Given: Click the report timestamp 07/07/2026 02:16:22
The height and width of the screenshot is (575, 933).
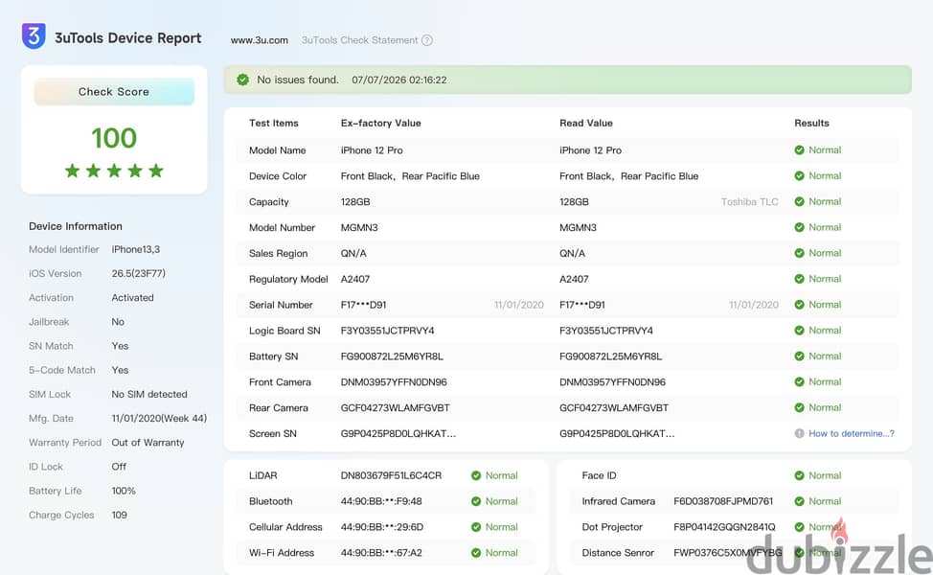Looking at the screenshot, I should click(398, 80).
